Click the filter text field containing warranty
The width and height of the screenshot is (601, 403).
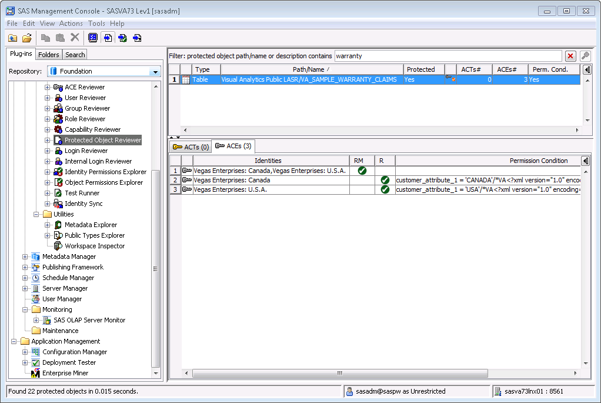(448, 56)
